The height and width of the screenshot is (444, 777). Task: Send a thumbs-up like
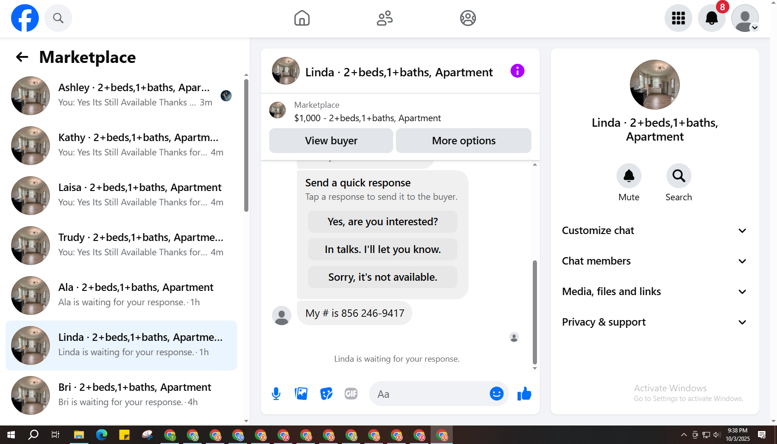tap(524, 394)
